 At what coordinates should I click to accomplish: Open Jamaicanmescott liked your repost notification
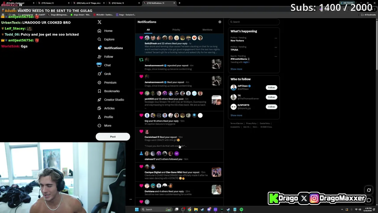(x=180, y=81)
